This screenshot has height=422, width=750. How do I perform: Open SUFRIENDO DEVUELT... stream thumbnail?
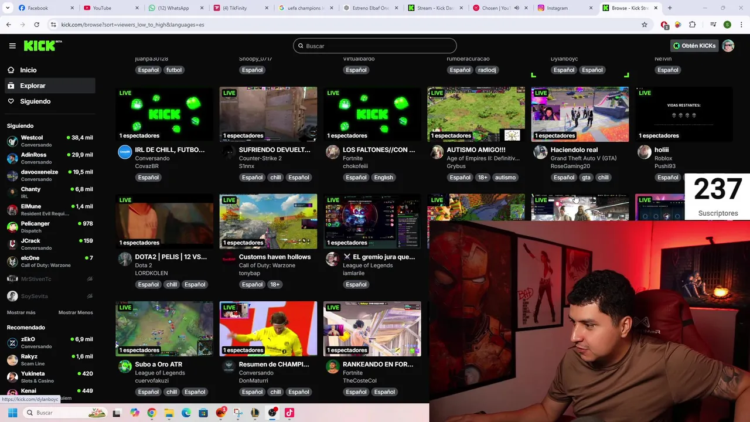coord(268,114)
